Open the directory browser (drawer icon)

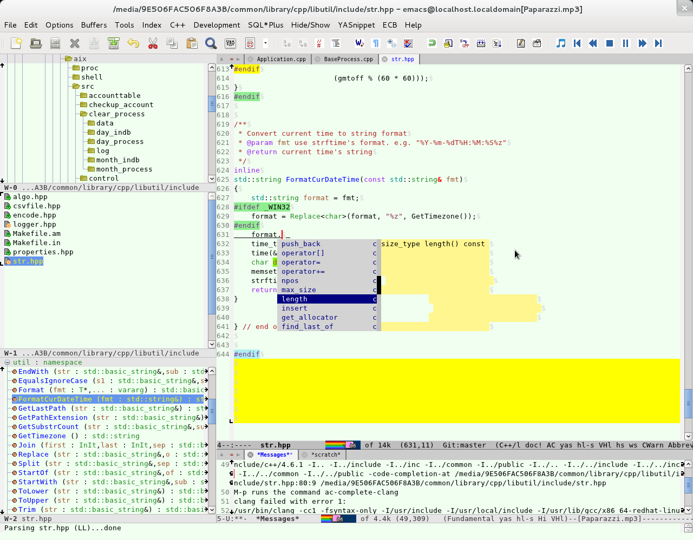(55, 43)
